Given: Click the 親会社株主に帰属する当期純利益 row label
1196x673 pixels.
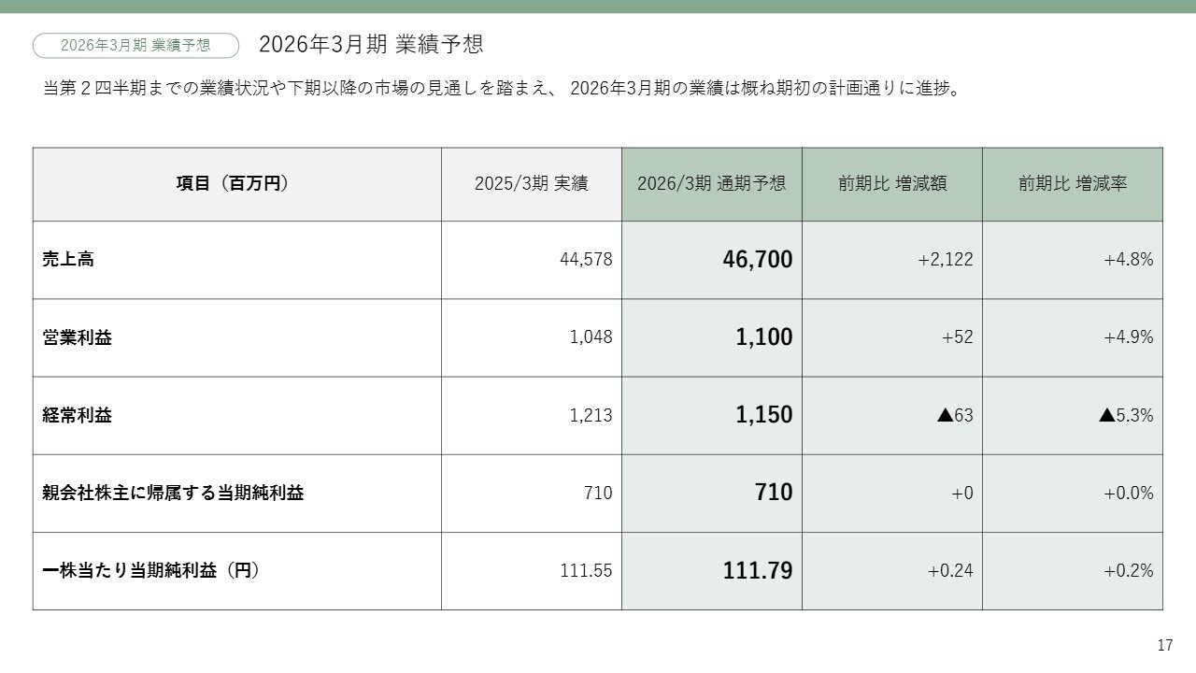Looking at the screenshot, I should (x=173, y=493).
